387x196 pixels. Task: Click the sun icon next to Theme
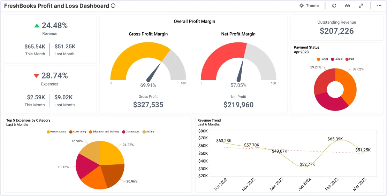pos(302,6)
